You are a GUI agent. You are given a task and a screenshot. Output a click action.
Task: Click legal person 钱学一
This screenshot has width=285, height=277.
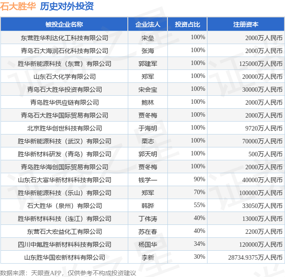(x=147, y=180)
